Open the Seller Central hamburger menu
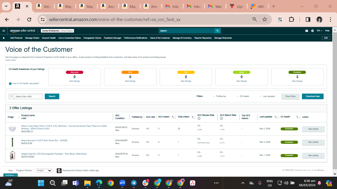Image resolution: width=337 pixels, height=189 pixels. (x=4, y=31)
